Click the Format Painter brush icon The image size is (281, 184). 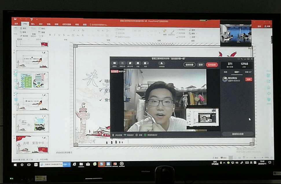21,36
